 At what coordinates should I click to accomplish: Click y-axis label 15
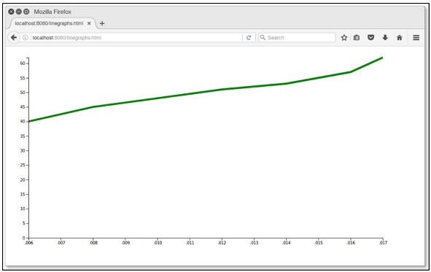[23, 194]
